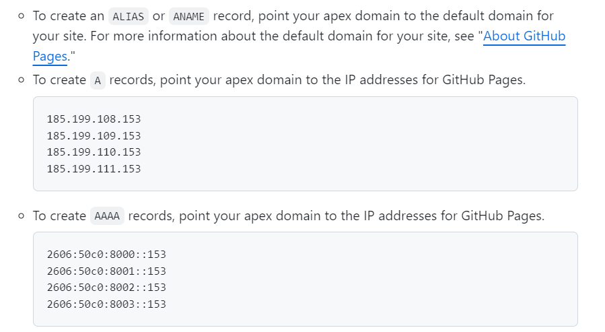Place cursor on 185.199.111.153
Viewport: 605px width, 332px height.
94,168
